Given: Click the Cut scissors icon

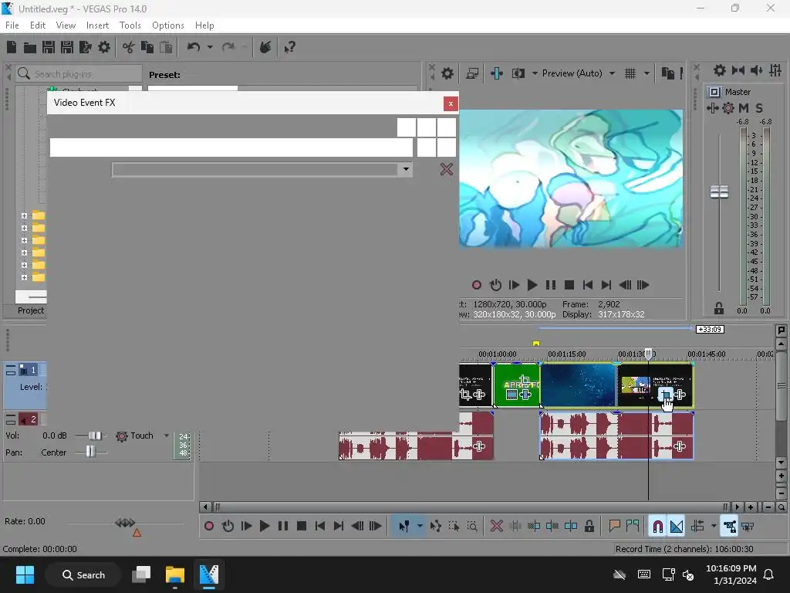Looking at the screenshot, I should [129, 47].
